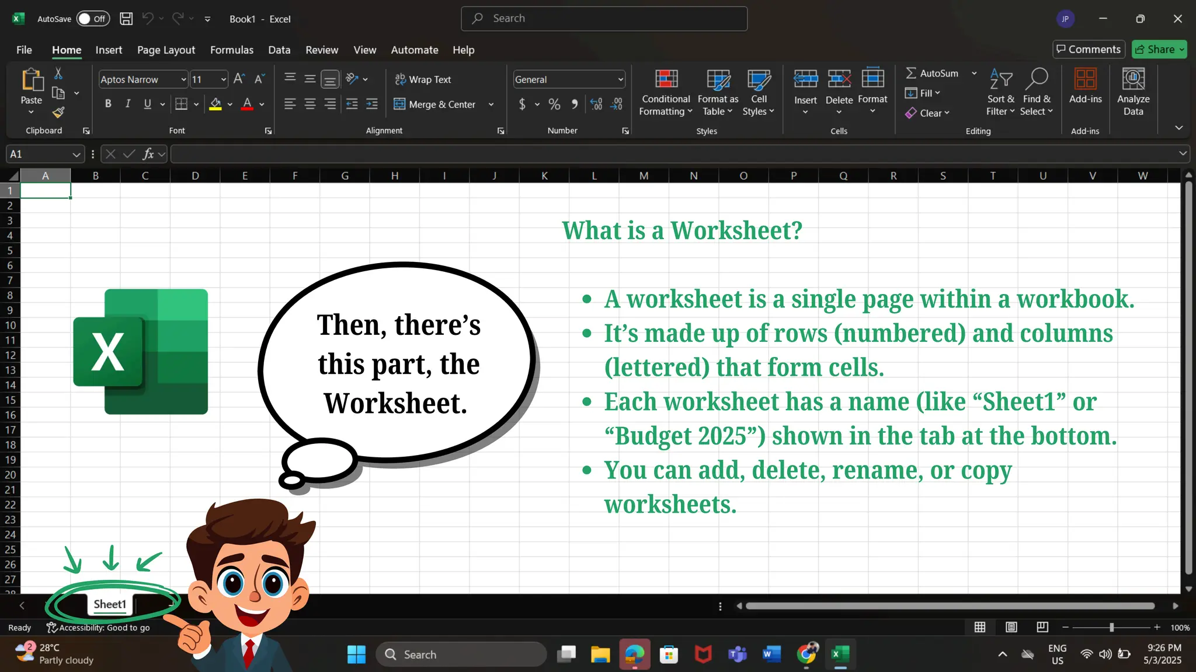Open Conditional Formatting dropdown

(666, 92)
